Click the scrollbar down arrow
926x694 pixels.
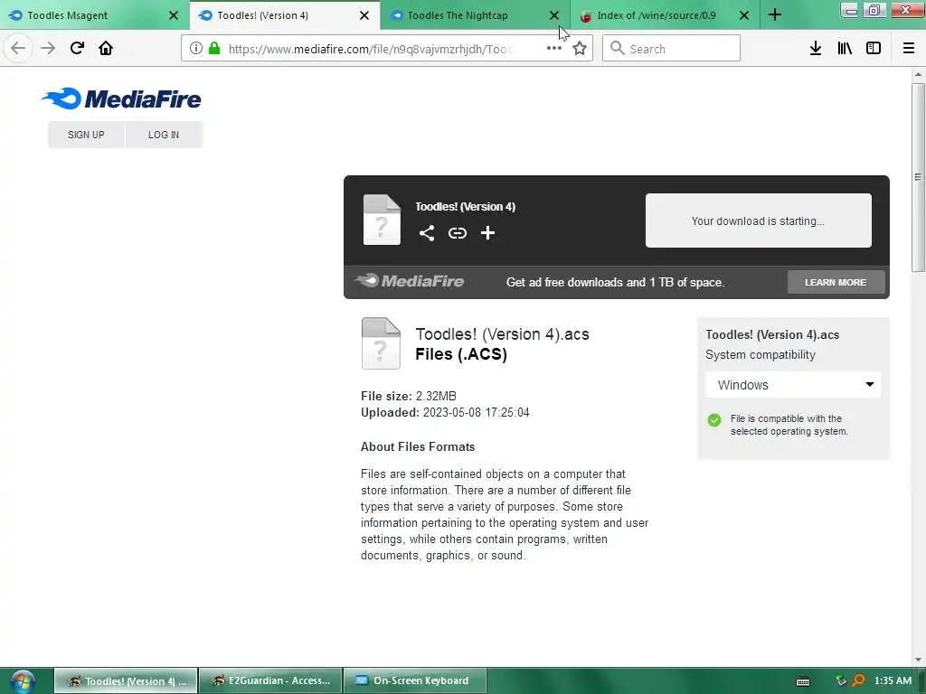point(918,660)
